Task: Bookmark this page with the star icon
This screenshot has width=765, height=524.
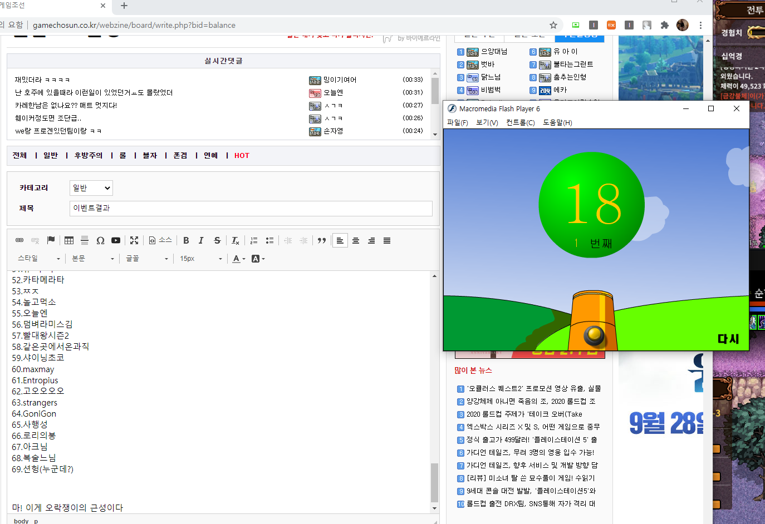Action: point(553,25)
